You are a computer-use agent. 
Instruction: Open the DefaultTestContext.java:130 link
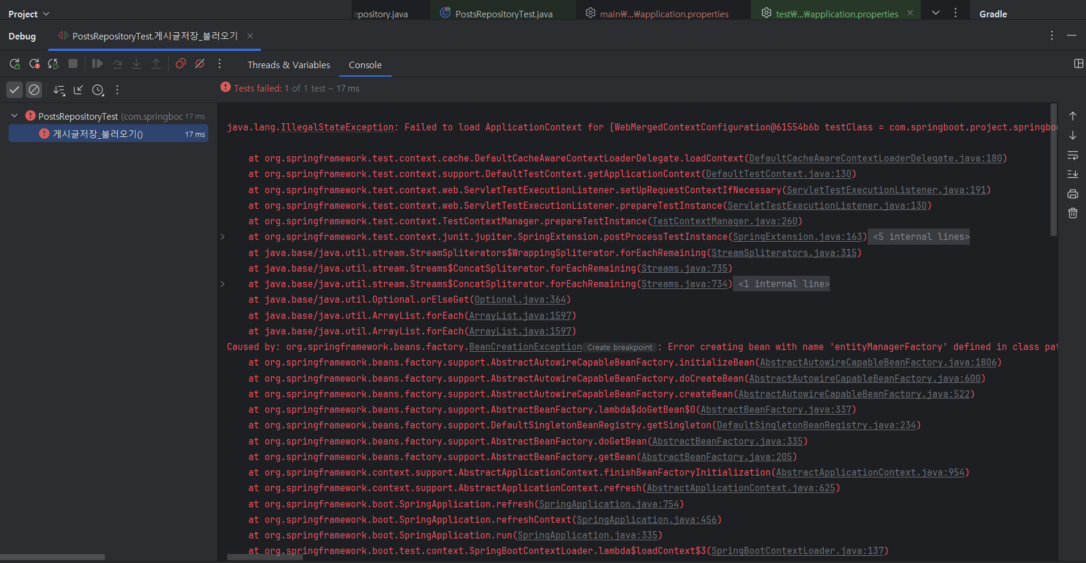(x=778, y=174)
